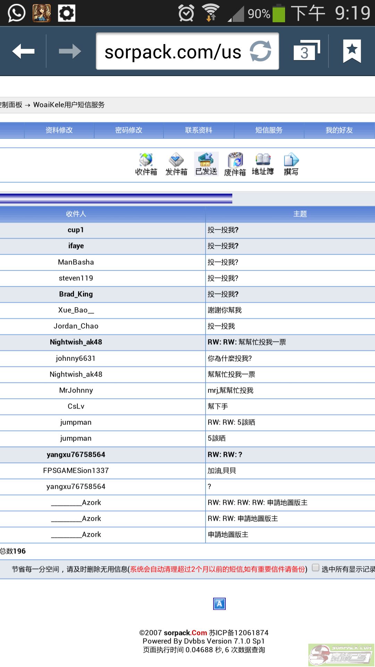
Task: Click the blue A icon above footer
Action: pyautogui.click(x=219, y=604)
